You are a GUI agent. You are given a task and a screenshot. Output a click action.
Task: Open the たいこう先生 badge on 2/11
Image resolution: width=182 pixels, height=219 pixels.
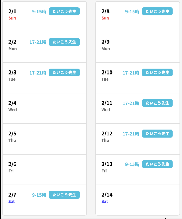coord(157,103)
